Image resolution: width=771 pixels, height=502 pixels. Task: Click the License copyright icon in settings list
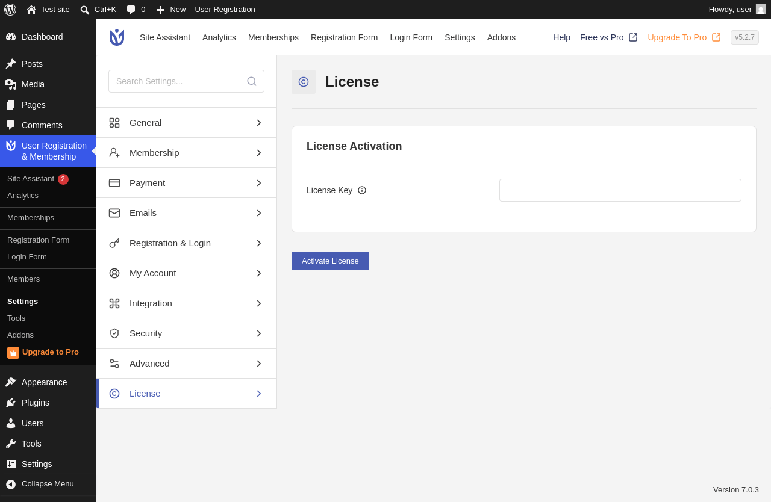pos(114,394)
